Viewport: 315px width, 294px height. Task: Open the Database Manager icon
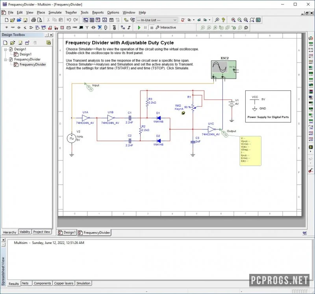(x=132, y=20)
